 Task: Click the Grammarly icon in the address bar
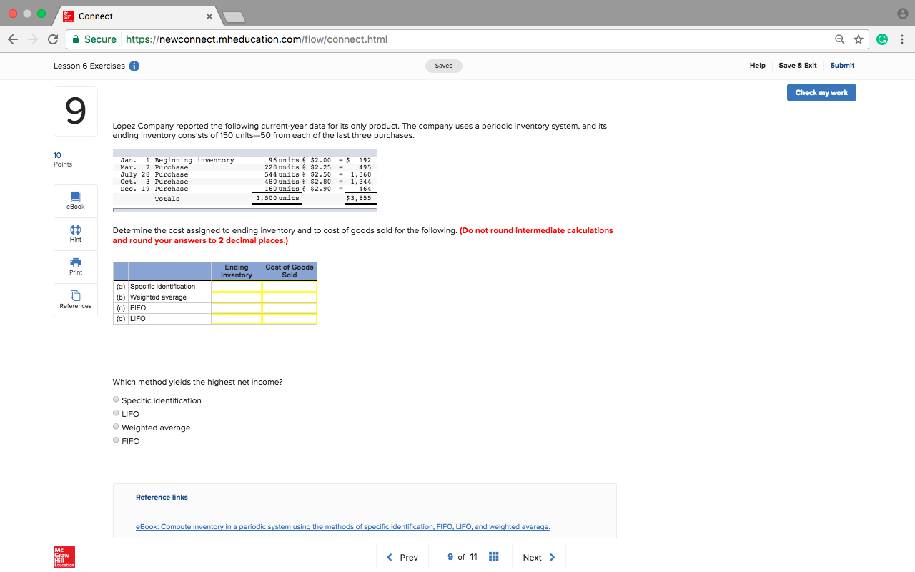[882, 39]
